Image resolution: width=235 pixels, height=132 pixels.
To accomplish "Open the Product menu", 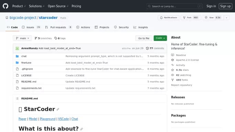I will (19, 6).
